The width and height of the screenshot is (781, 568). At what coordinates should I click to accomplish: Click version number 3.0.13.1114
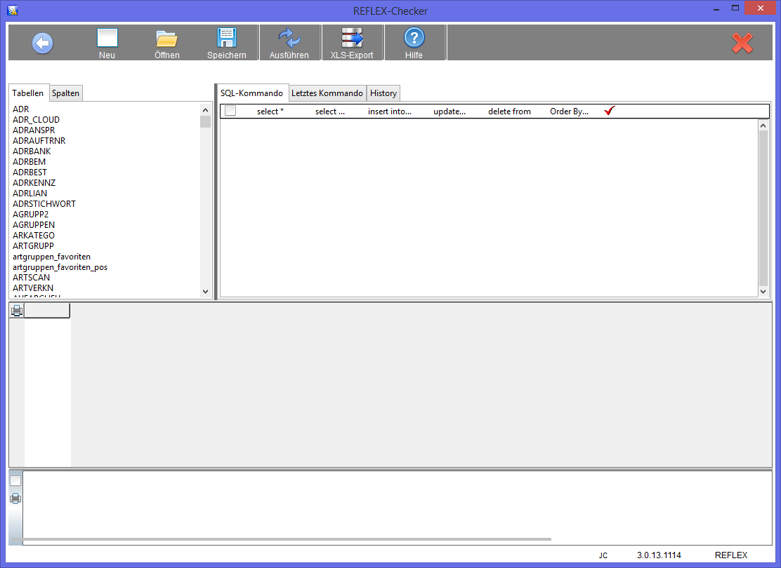pos(659,555)
